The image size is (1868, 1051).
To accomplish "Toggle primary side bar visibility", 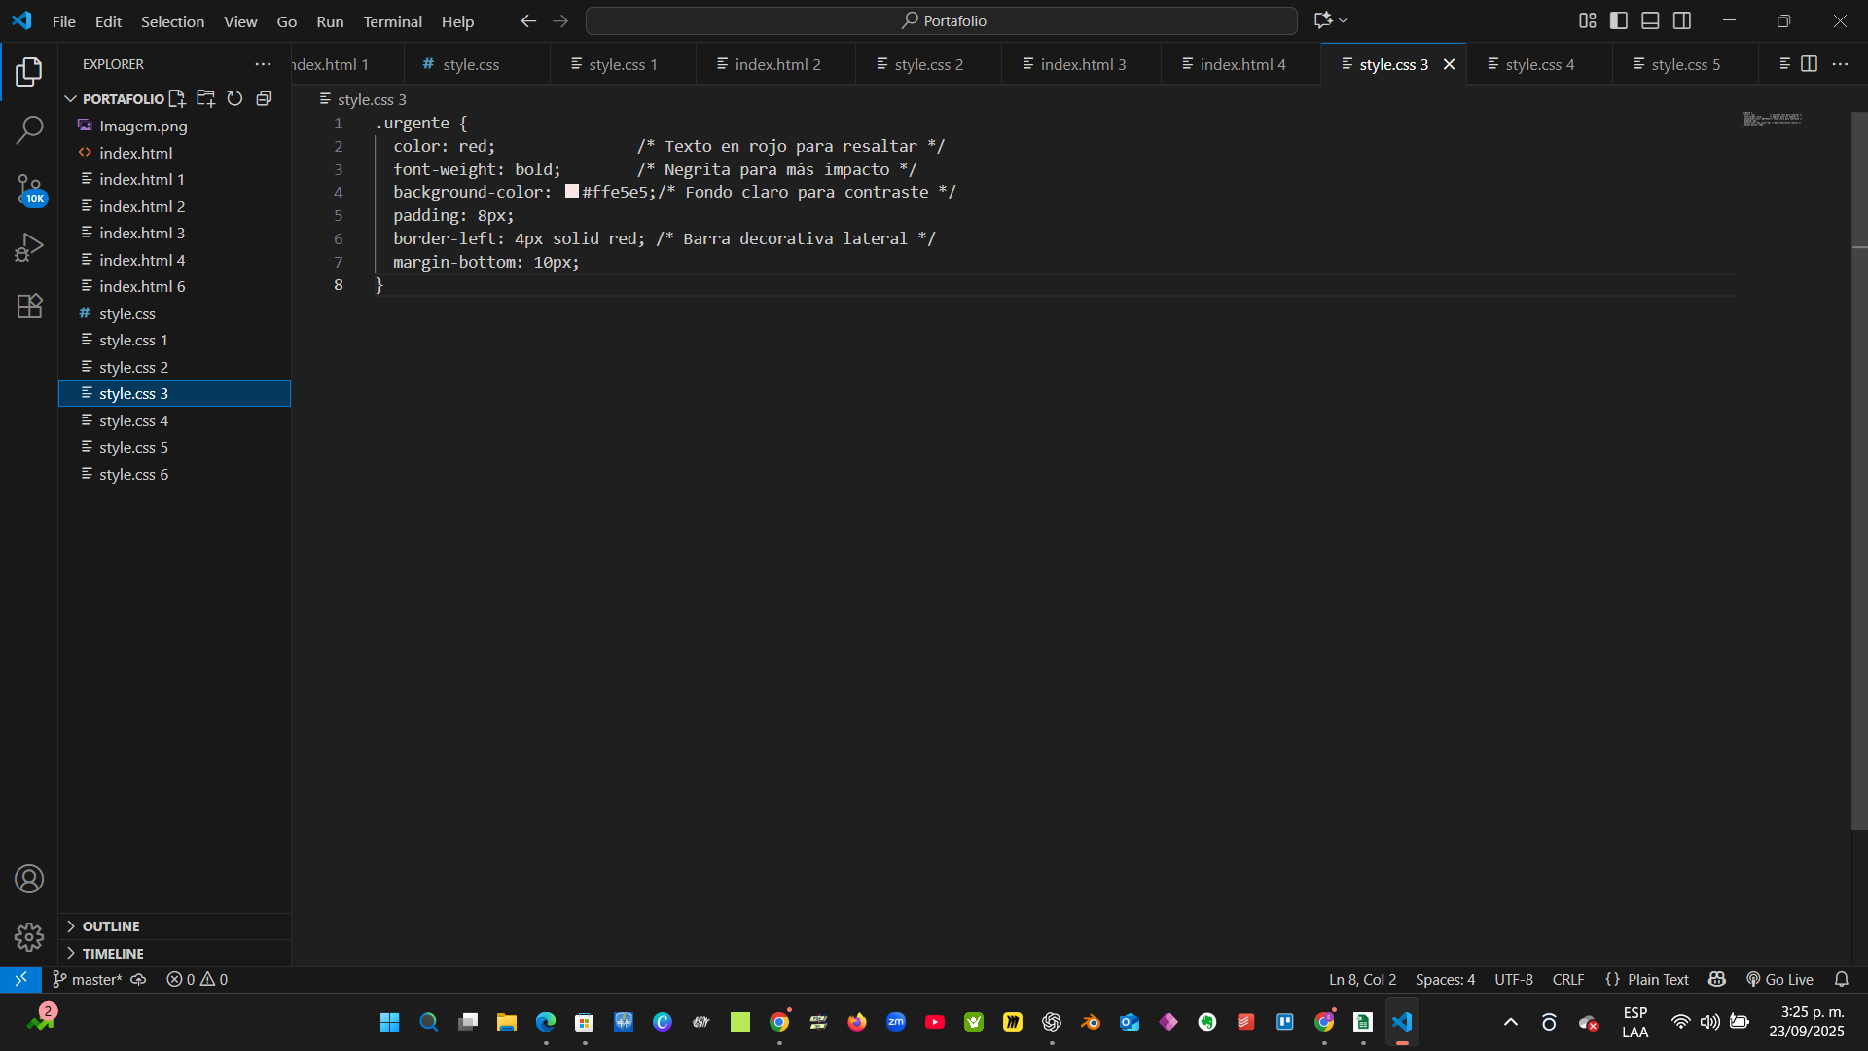I will point(1619,20).
